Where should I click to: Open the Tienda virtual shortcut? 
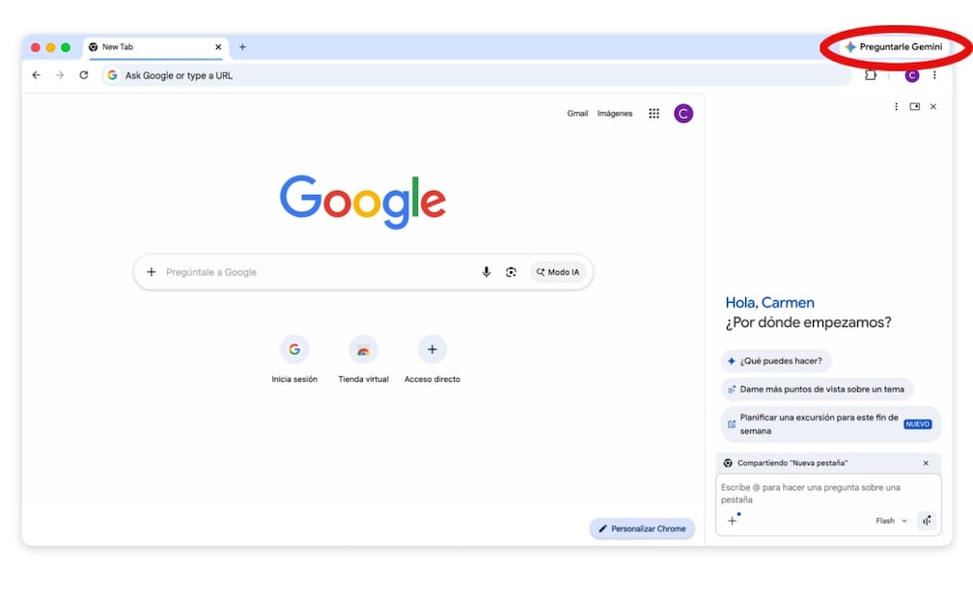[x=363, y=360]
